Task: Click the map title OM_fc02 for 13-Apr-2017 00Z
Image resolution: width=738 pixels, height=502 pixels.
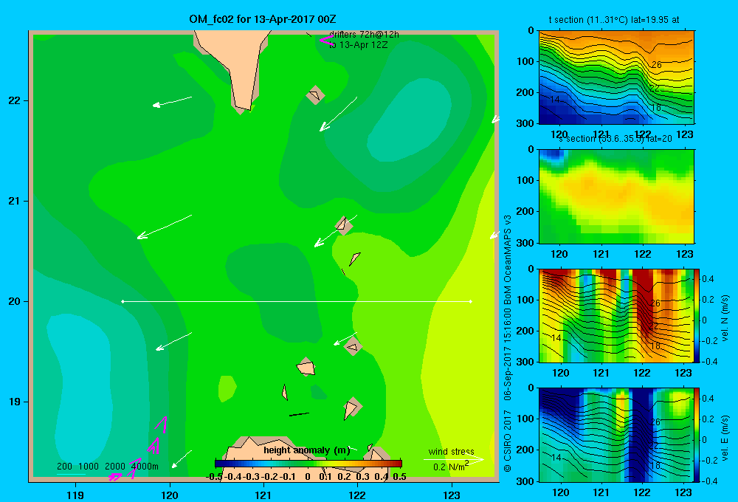Action: click(262, 19)
